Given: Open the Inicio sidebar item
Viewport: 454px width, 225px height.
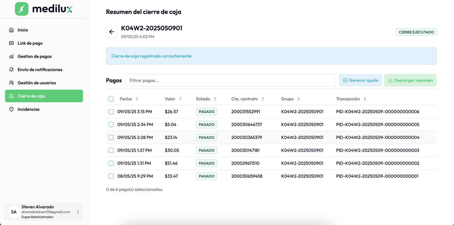Looking at the screenshot, I should pyautogui.click(x=44, y=30).
